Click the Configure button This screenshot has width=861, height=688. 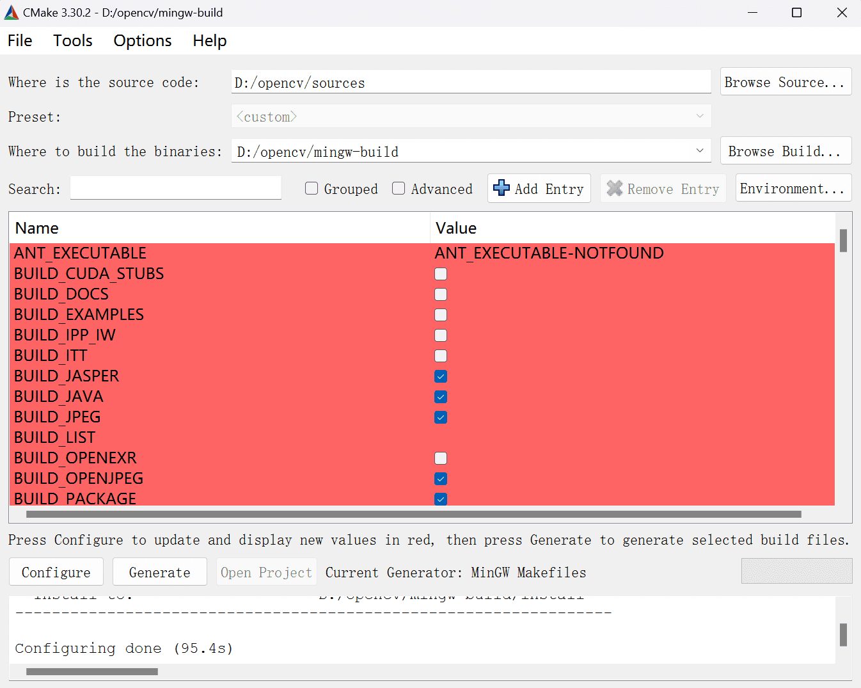[56, 572]
